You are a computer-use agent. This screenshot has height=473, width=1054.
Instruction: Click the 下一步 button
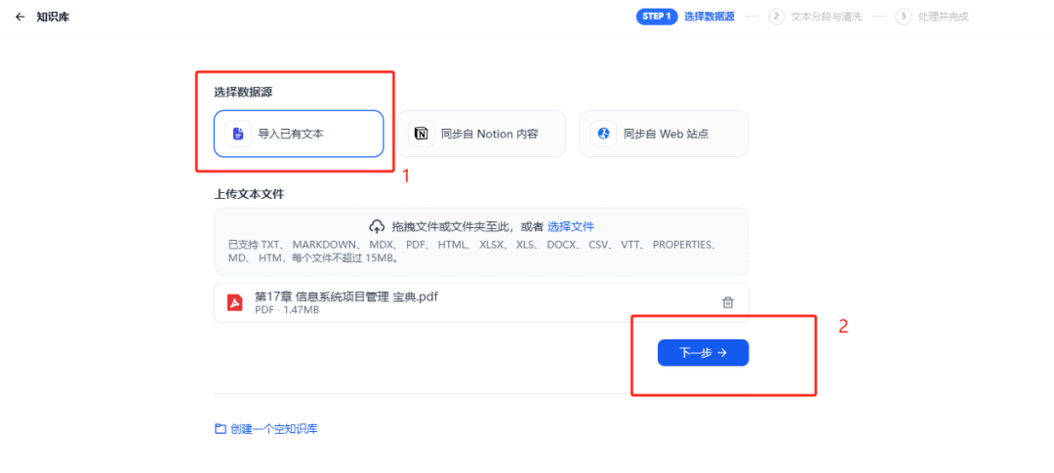[x=703, y=353]
